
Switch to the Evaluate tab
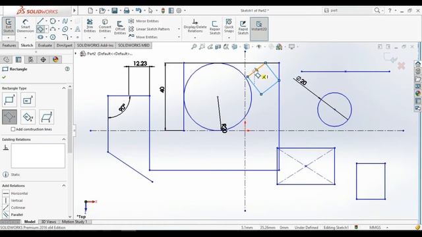(45, 45)
